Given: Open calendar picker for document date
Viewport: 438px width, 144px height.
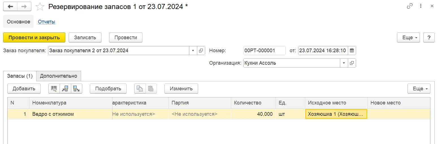Looking at the screenshot, I should (352, 51).
